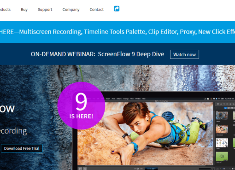Click the play button under the preview

pyautogui.click(x=138, y=169)
